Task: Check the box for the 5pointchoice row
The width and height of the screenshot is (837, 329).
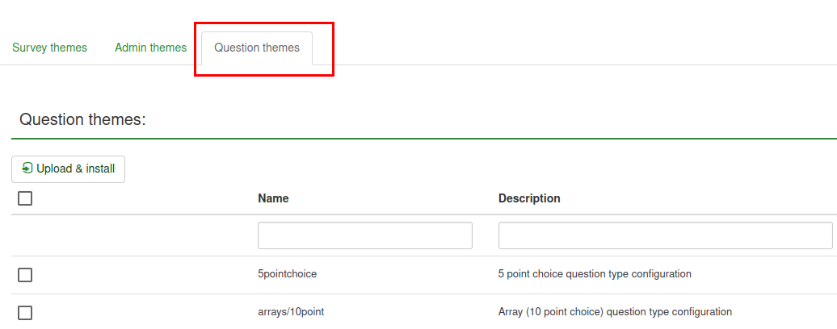Action: 25,275
